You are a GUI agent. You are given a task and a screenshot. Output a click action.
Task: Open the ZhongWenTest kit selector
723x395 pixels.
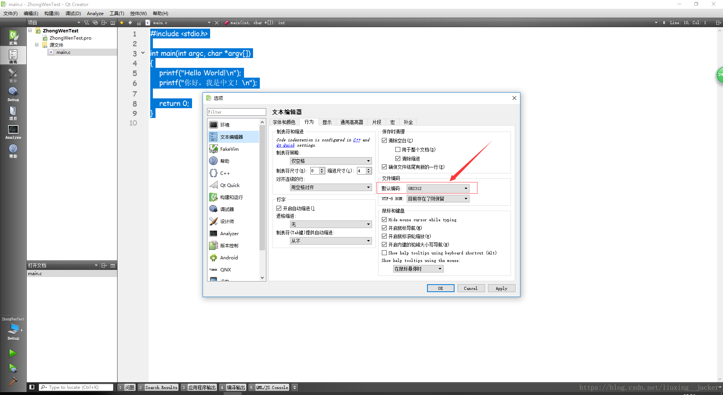click(13, 329)
